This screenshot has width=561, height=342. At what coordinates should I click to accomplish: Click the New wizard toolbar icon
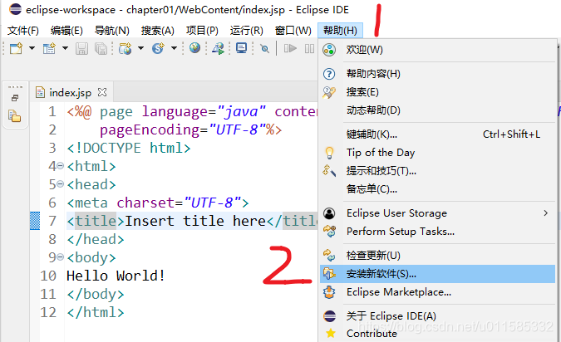click(x=16, y=48)
